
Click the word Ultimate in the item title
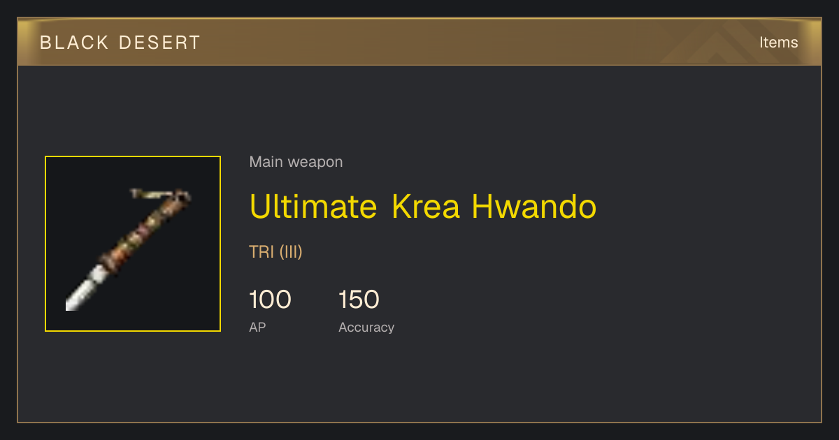tap(313, 206)
